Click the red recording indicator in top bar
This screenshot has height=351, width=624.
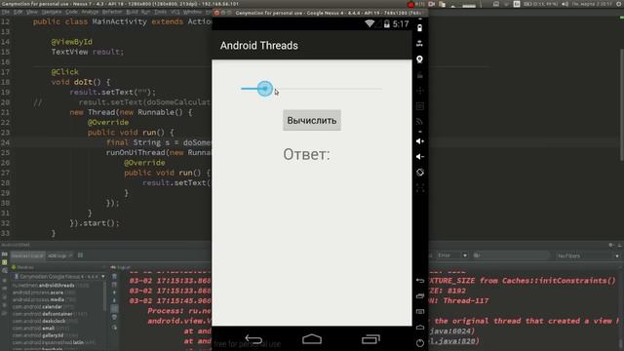(410, 4)
